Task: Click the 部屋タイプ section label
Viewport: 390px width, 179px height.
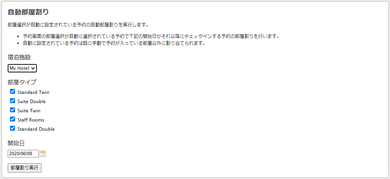Action: pos(22,82)
